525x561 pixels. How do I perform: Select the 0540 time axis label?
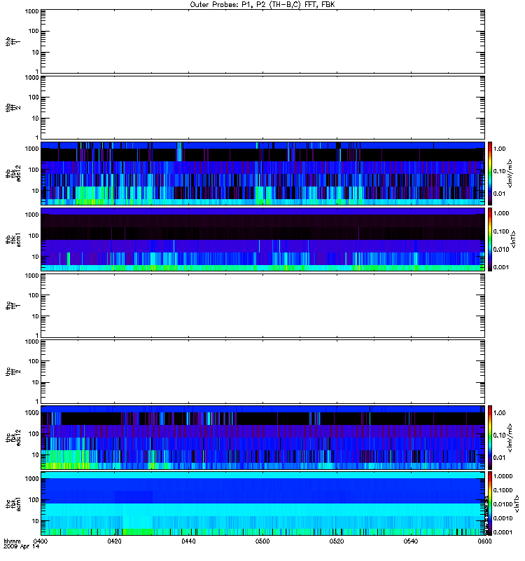point(411,541)
